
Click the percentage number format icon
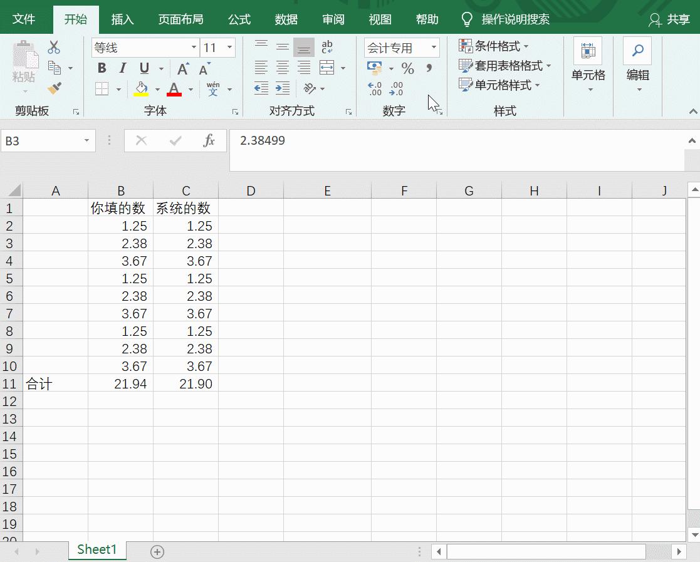point(408,68)
